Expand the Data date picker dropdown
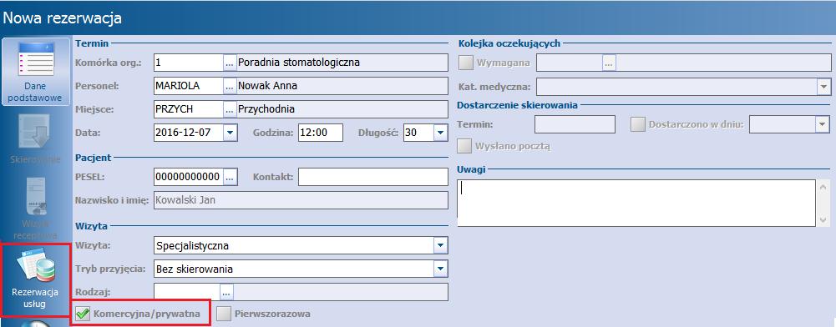The width and height of the screenshot is (836, 327). pos(230,133)
